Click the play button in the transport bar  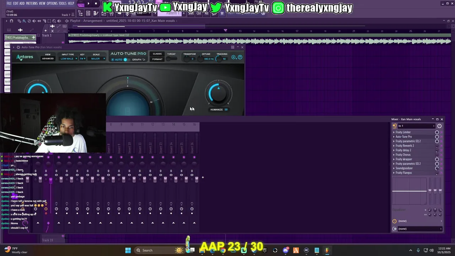click(x=89, y=4)
